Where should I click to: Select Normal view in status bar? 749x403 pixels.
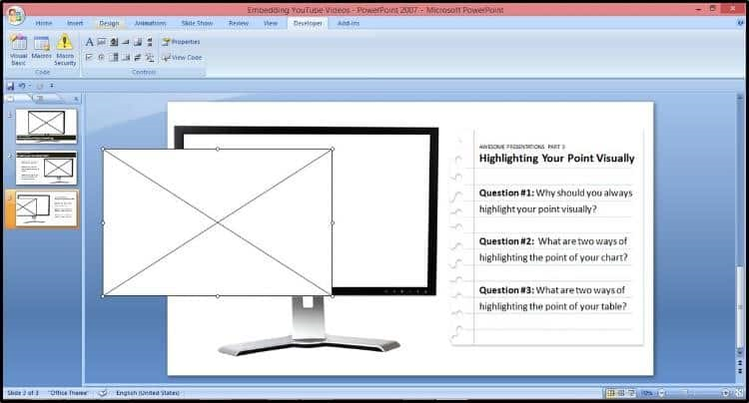(x=608, y=393)
